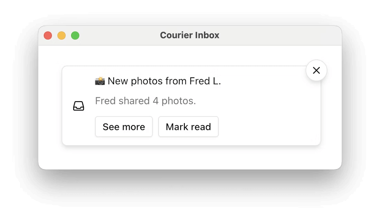Open the "New photos from Fred L." notification title
This screenshot has width=380, height=220.
[164, 81]
